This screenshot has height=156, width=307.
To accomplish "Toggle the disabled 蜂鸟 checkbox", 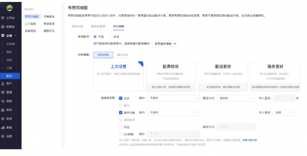I will tap(120, 105).
